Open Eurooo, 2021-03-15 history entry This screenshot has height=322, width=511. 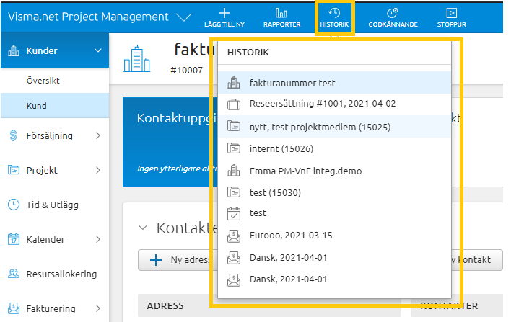coord(334,235)
